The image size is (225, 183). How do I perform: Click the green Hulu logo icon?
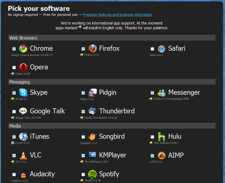161,137
